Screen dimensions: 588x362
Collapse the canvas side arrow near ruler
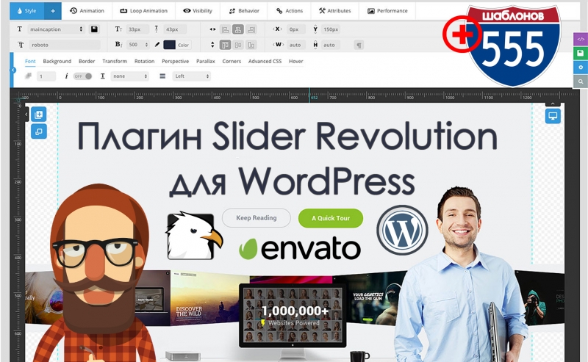(x=26, y=114)
